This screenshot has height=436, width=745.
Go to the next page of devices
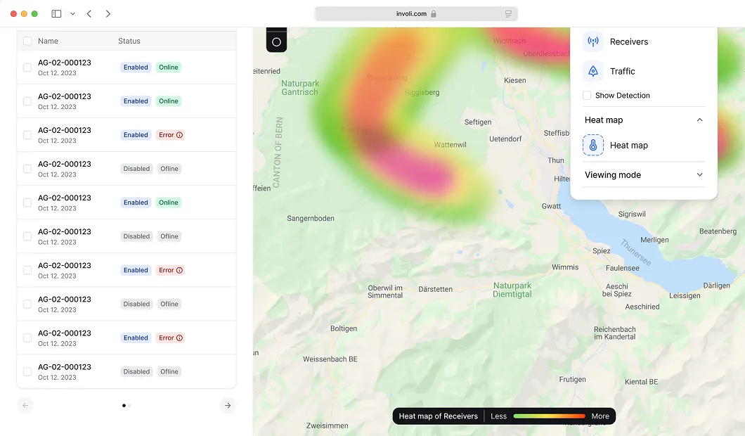click(227, 405)
